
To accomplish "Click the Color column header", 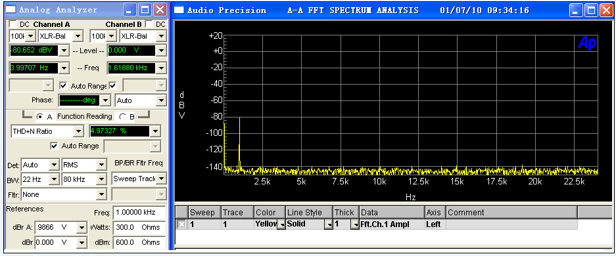I will point(270,213).
